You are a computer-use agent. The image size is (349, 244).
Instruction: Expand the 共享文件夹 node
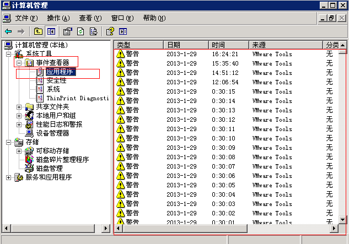tap(19, 107)
